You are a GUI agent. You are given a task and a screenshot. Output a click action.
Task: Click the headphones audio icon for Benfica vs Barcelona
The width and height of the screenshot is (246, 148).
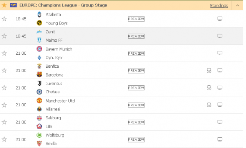point(209,70)
